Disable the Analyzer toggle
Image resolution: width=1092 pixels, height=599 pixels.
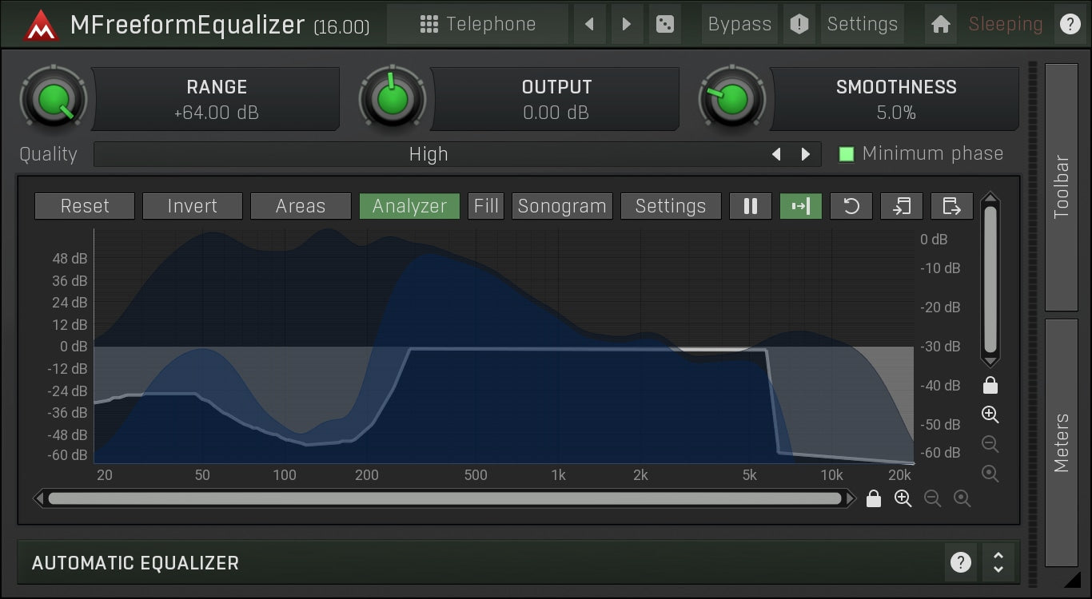pos(409,206)
